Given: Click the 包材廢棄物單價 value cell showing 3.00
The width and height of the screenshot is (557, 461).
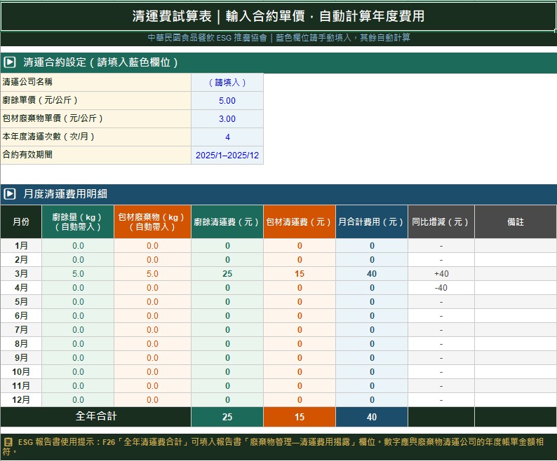Looking at the screenshot, I should coord(227,119).
